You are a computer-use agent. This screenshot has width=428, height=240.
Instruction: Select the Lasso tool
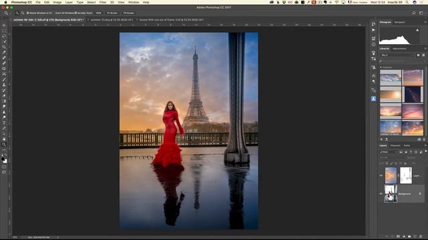click(4, 36)
